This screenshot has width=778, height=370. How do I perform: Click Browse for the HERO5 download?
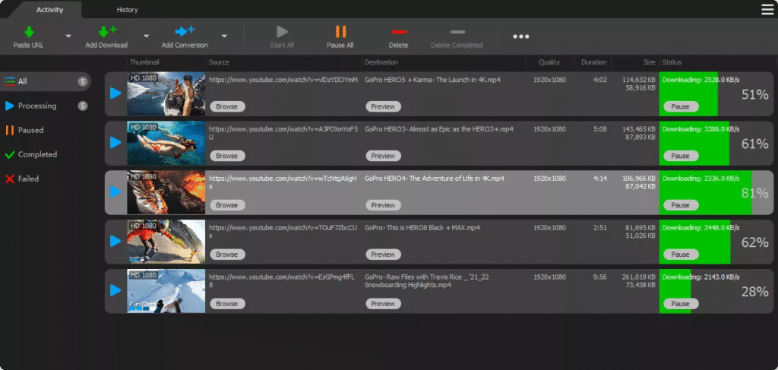pyautogui.click(x=227, y=106)
